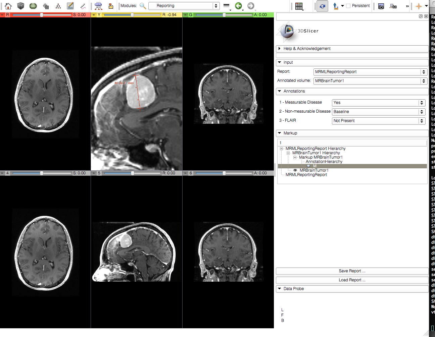This screenshot has height=337, width=435.
Task: Open the layout grid selector icon
Action: pyautogui.click(x=299, y=6)
